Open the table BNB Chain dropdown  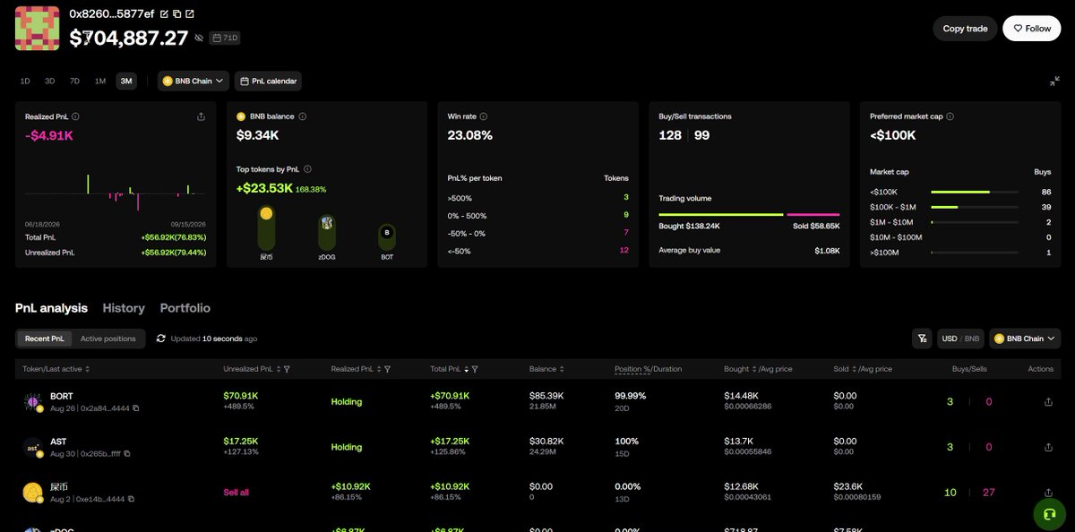(x=1025, y=339)
